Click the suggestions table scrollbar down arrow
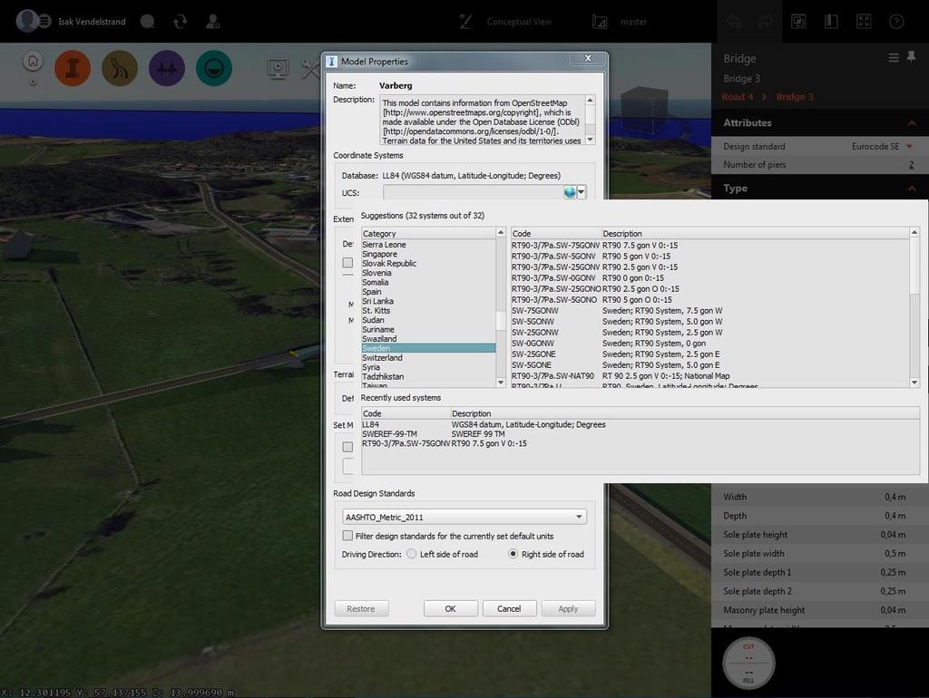The height and width of the screenshot is (698, 929). (x=914, y=383)
